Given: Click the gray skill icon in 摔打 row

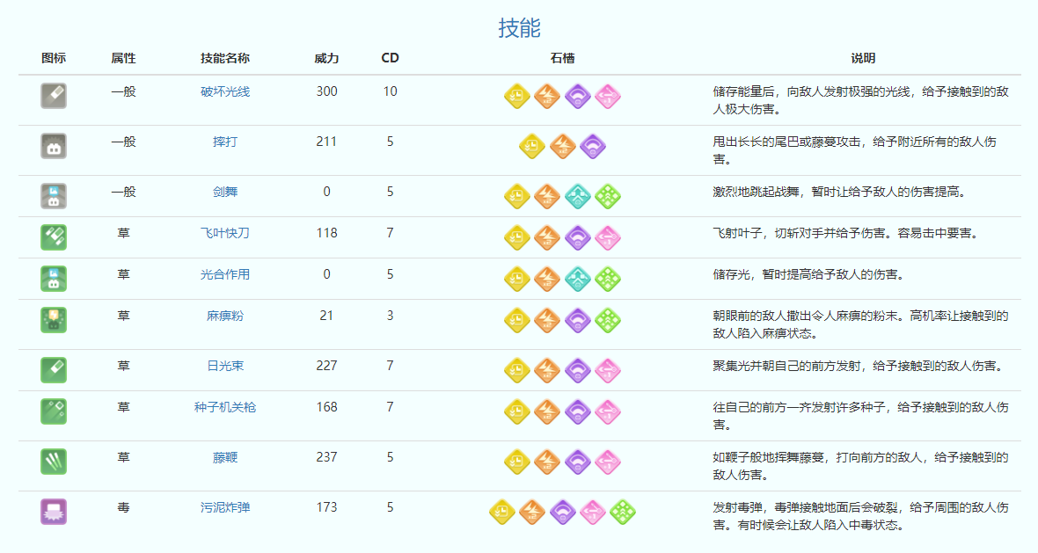Looking at the screenshot, I should click(x=54, y=146).
